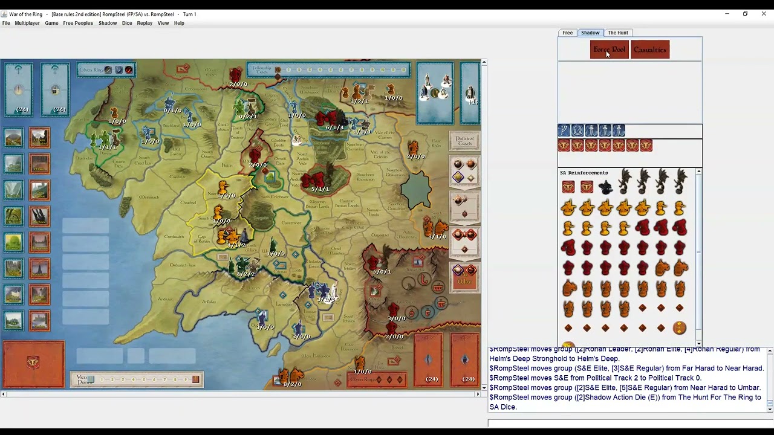Click the 'SA Reinforcements' heading
Viewport: 774px width, 435px height.
tap(584, 173)
